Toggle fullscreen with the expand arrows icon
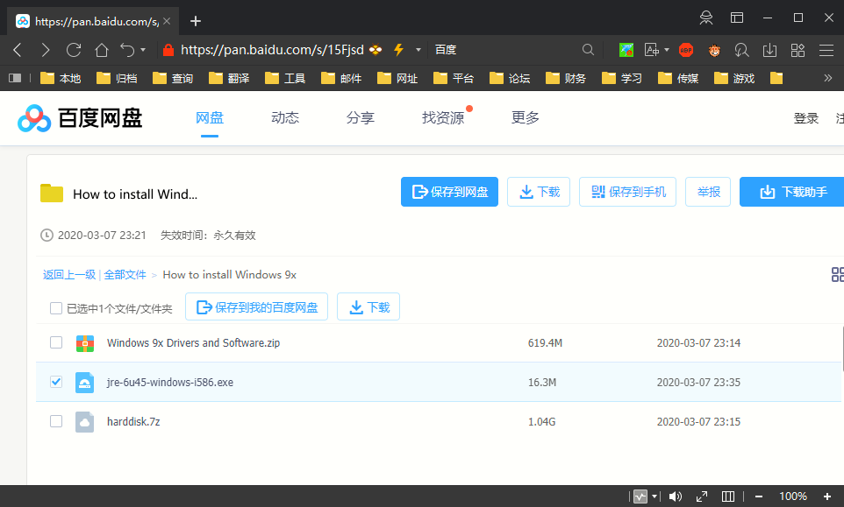This screenshot has width=844, height=507. [x=701, y=496]
